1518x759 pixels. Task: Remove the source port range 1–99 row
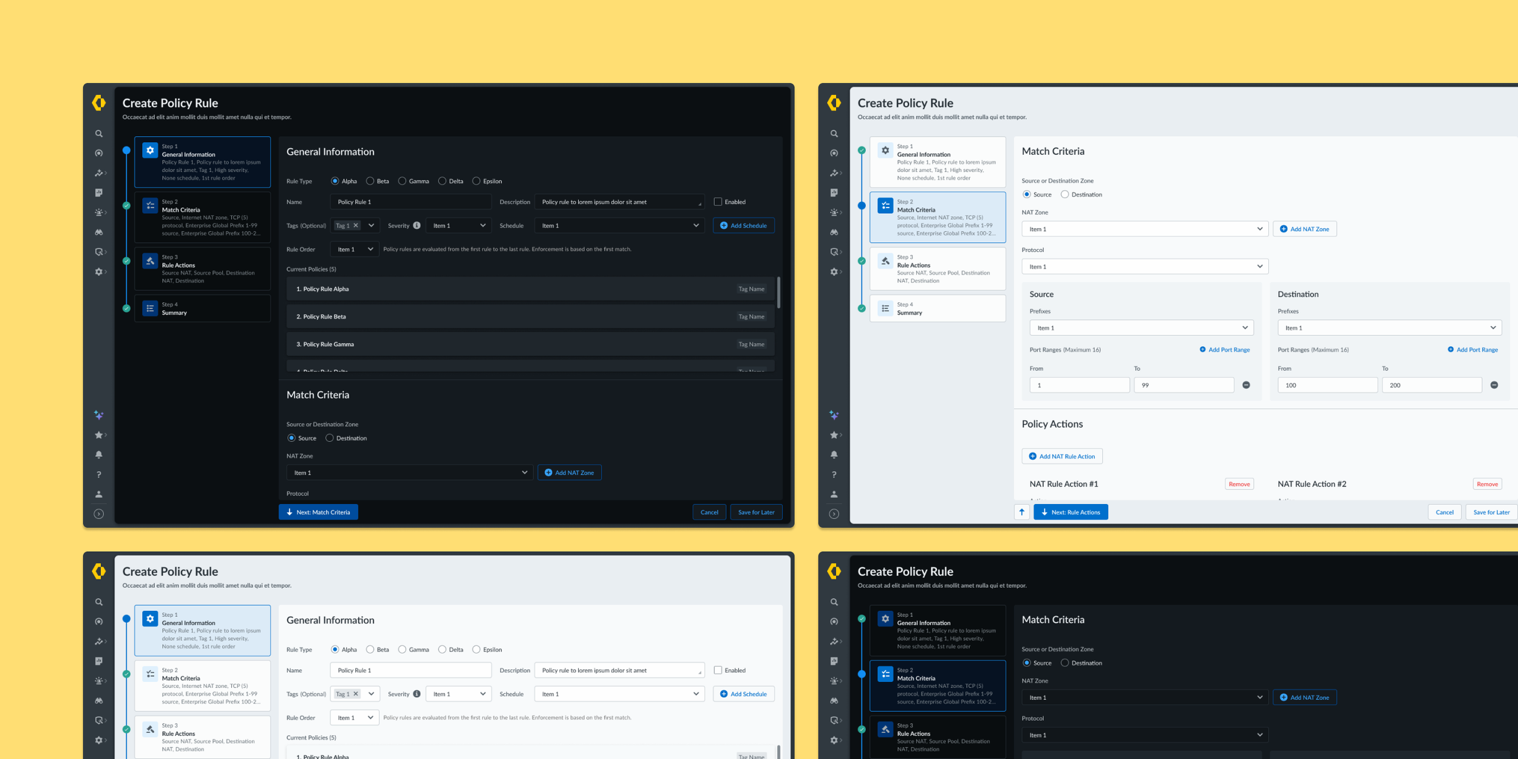coord(1246,385)
